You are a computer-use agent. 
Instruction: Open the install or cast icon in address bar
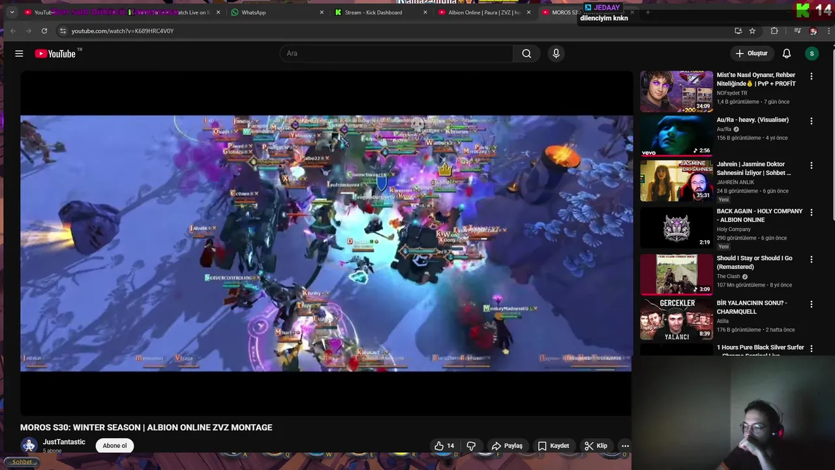click(x=738, y=31)
